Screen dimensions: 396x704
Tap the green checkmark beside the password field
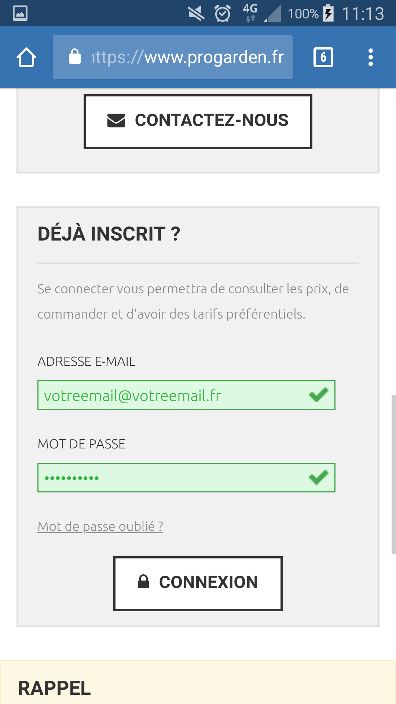point(318,477)
